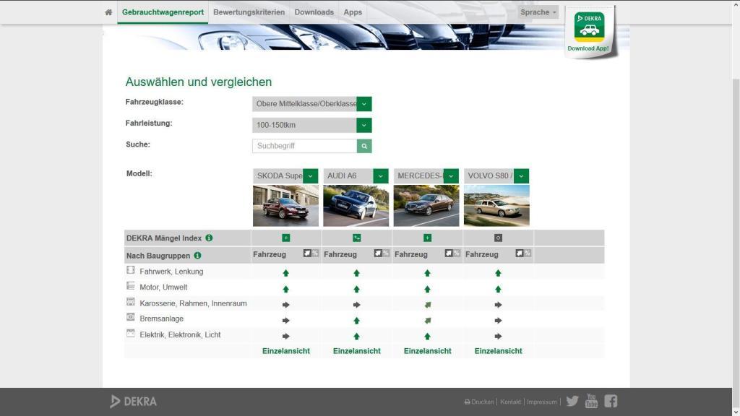The height and width of the screenshot is (416, 740).
Task: Click the 'Auswählen und vergleichen' heading
Action: (199, 82)
